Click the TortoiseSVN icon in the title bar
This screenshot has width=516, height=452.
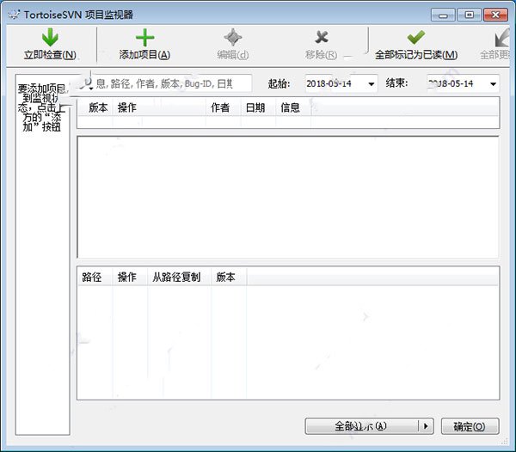coord(14,15)
